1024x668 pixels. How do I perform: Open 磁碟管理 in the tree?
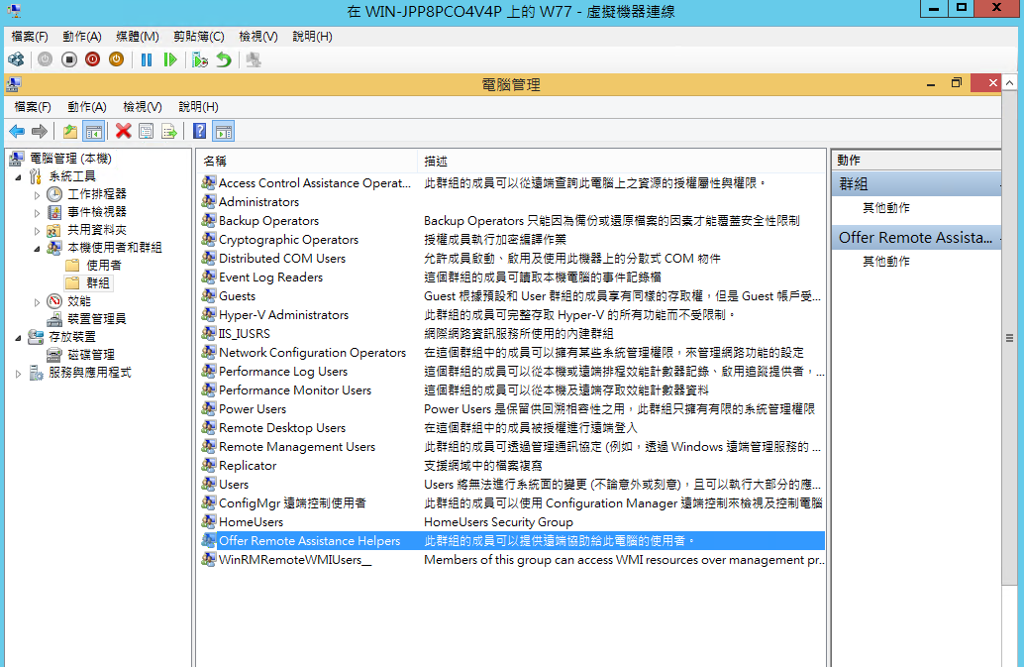click(91, 354)
